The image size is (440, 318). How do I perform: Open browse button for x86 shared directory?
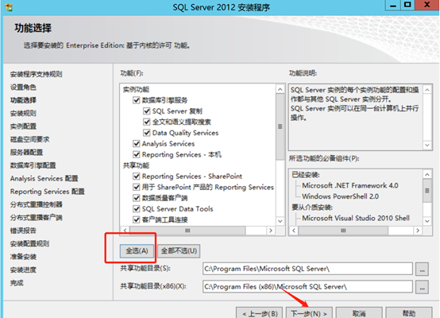[422, 287]
